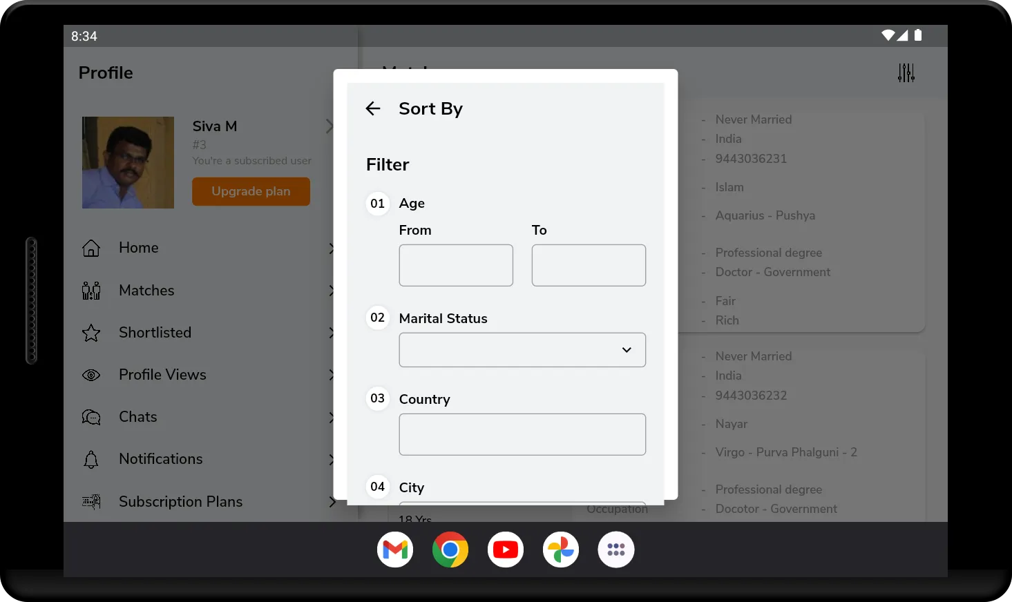The width and height of the screenshot is (1012, 602).
Task: Open YouTube from the dock
Action: tap(506, 550)
